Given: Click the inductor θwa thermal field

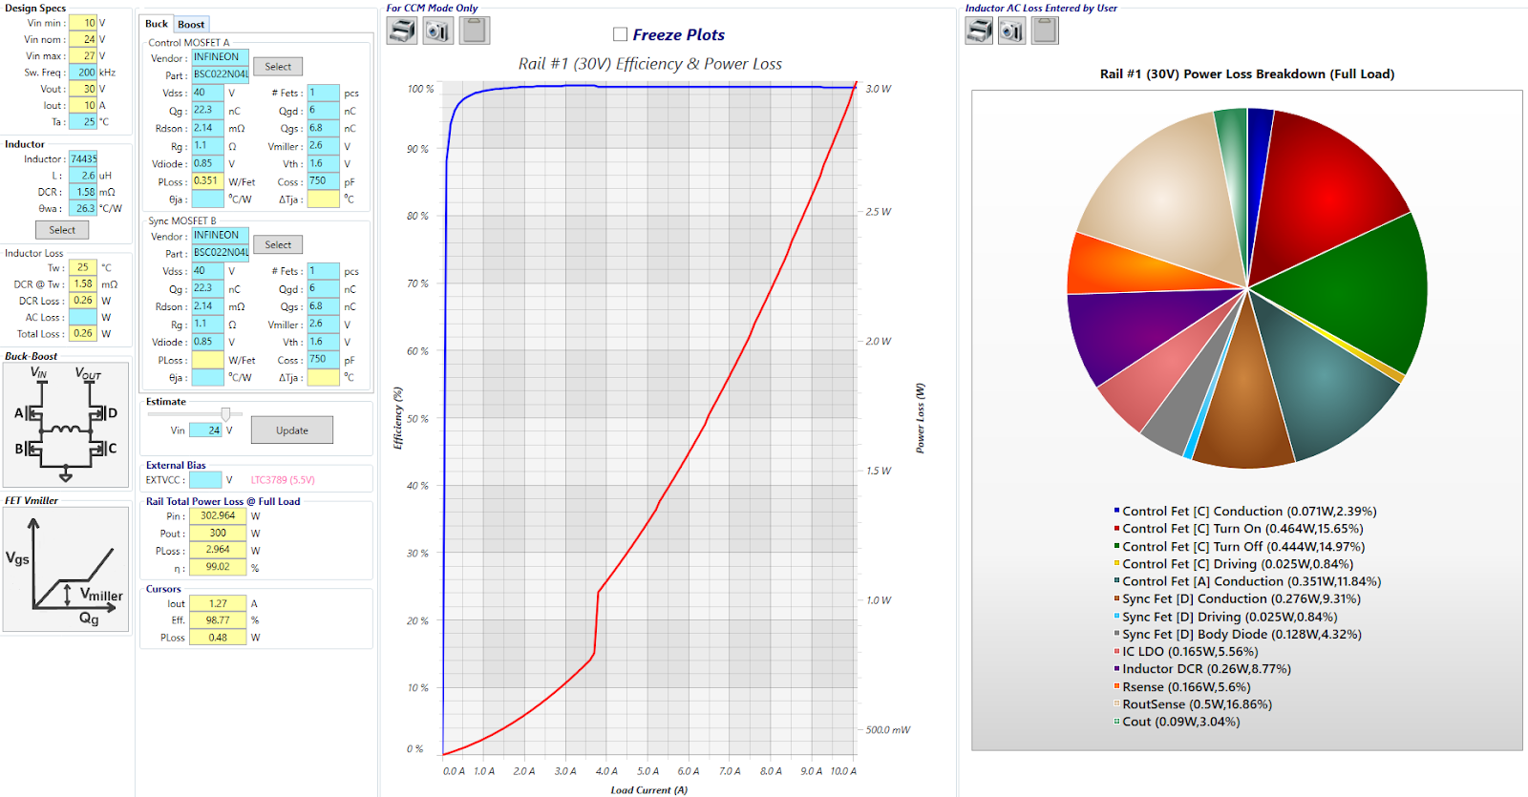Looking at the screenshot, I should pyautogui.click(x=83, y=208).
